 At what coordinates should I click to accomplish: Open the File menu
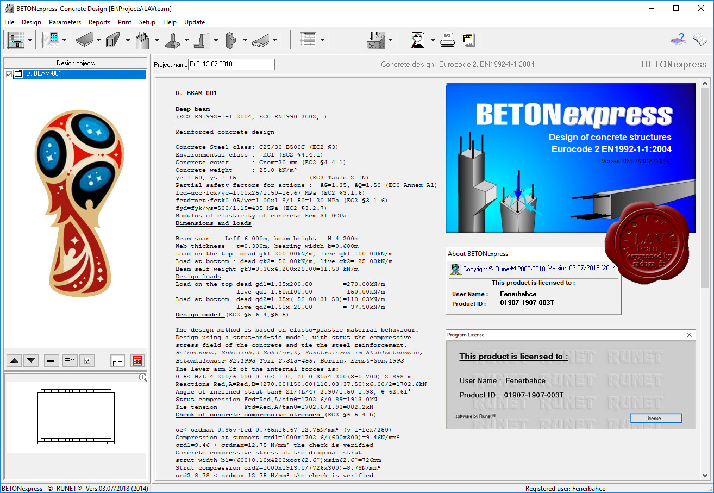click(9, 22)
